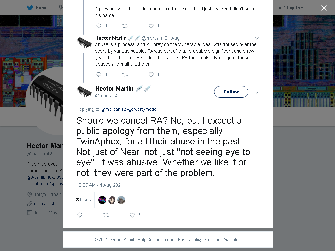Open the Log in dropdown
Viewport: 335px width, 251px height.
[x=295, y=8]
